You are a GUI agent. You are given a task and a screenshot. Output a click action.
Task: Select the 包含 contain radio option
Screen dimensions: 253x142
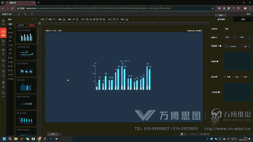pyautogui.click(x=234, y=77)
